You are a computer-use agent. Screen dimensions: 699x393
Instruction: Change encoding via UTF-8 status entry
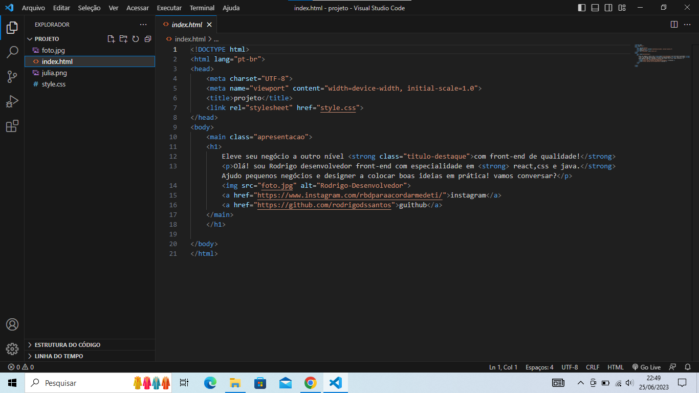(570, 367)
